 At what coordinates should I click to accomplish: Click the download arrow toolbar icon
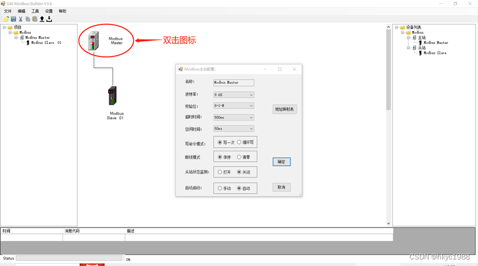[49, 19]
